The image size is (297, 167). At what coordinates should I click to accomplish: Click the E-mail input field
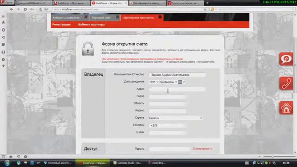[168, 133]
